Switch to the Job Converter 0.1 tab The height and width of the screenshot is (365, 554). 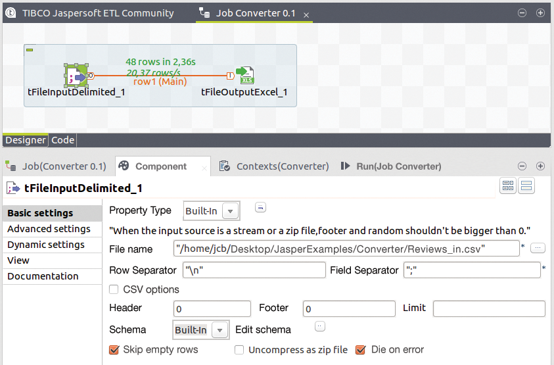256,13
